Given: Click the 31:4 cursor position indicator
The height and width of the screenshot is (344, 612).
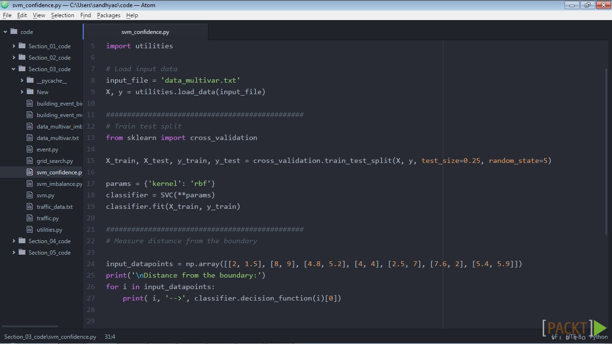Looking at the screenshot, I should (110, 337).
